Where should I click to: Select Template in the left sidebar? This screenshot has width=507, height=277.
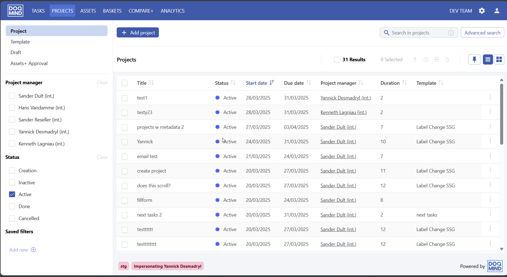[20, 42]
